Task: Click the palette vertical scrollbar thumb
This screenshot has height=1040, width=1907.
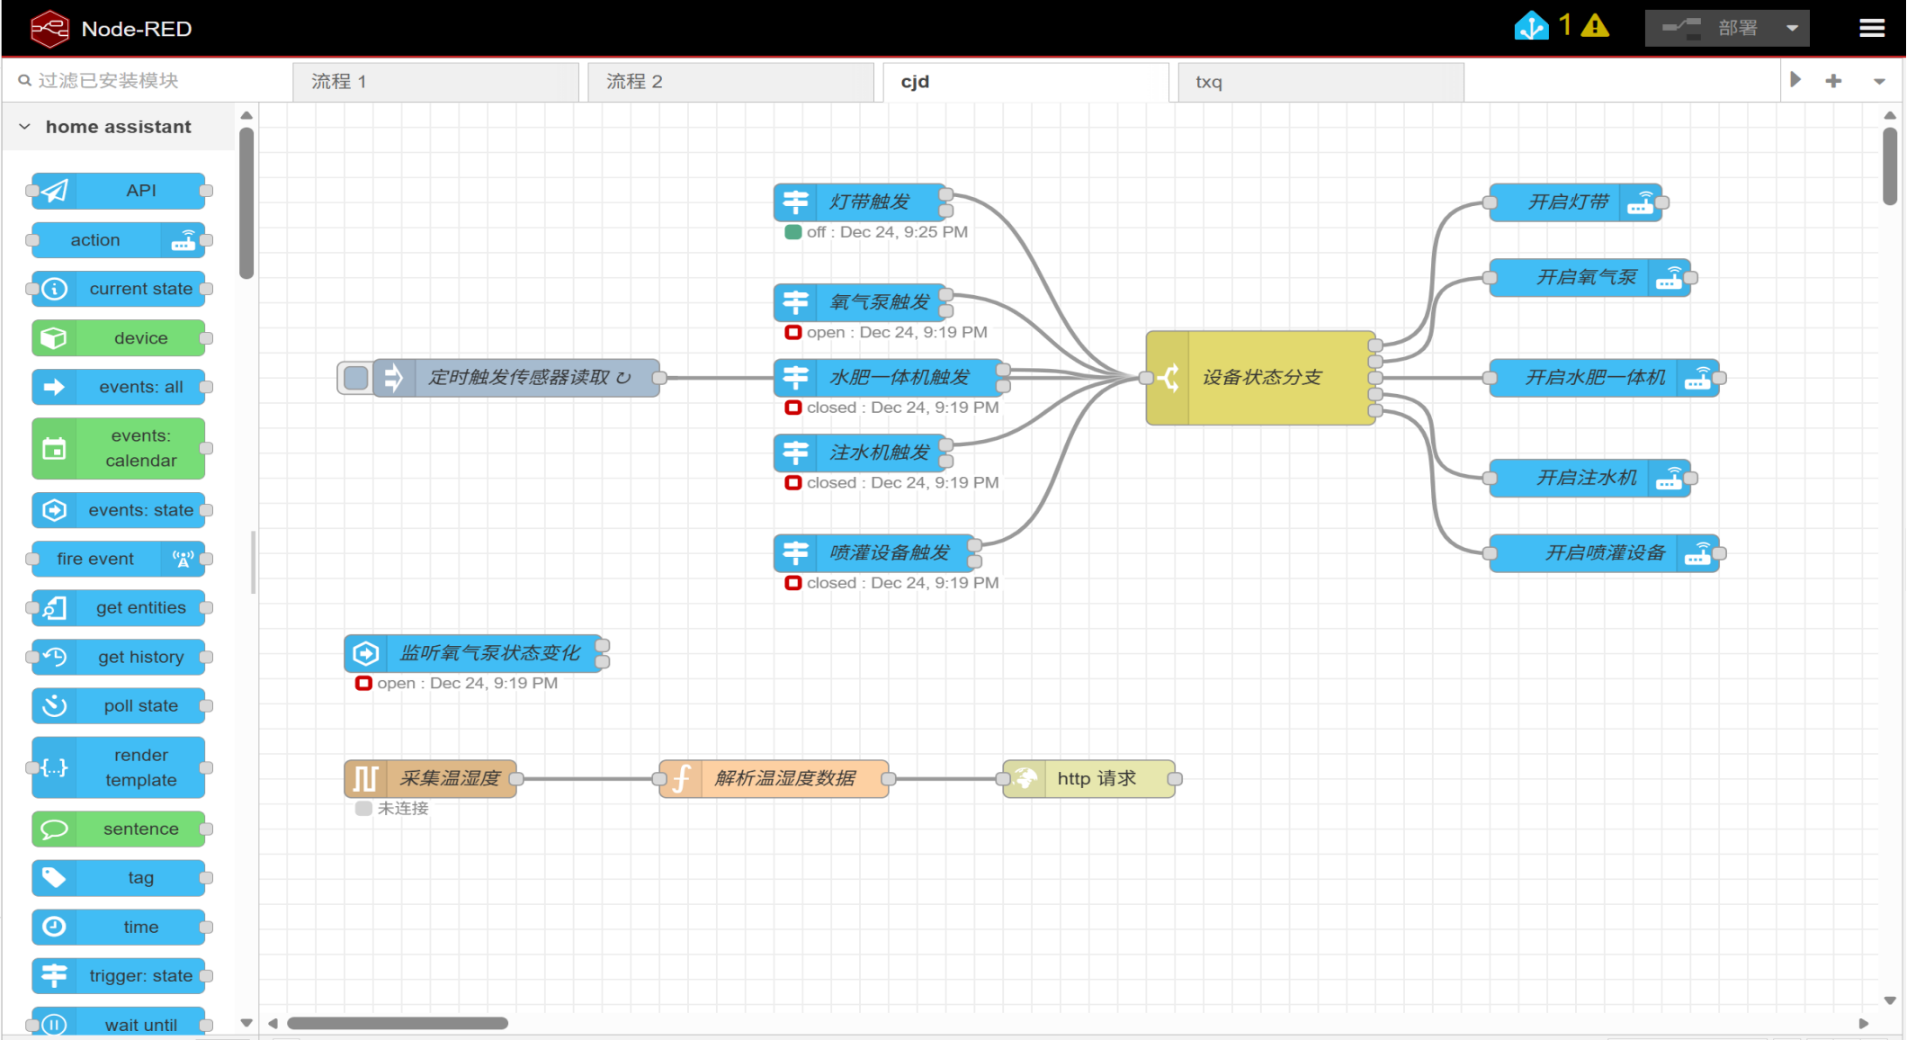Action: point(246,203)
